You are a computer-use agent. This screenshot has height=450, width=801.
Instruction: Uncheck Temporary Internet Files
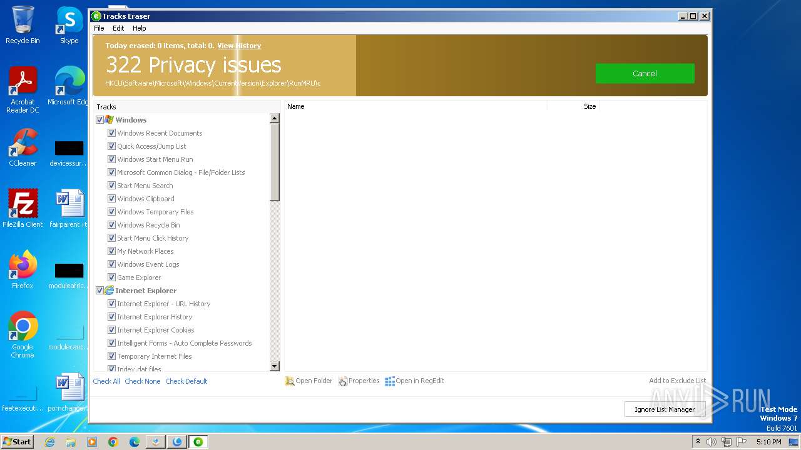point(111,356)
